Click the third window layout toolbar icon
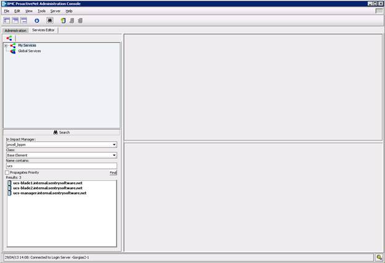This screenshot has width=385, height=263. pyautogui.click(x=23, y=20)
